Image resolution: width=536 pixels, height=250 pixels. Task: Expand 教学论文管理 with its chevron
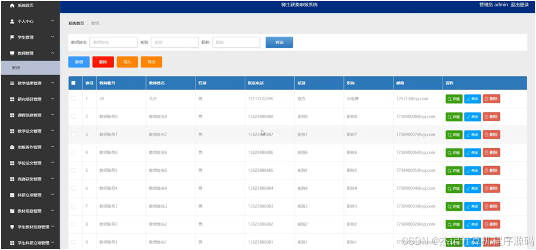click(53, 131)
